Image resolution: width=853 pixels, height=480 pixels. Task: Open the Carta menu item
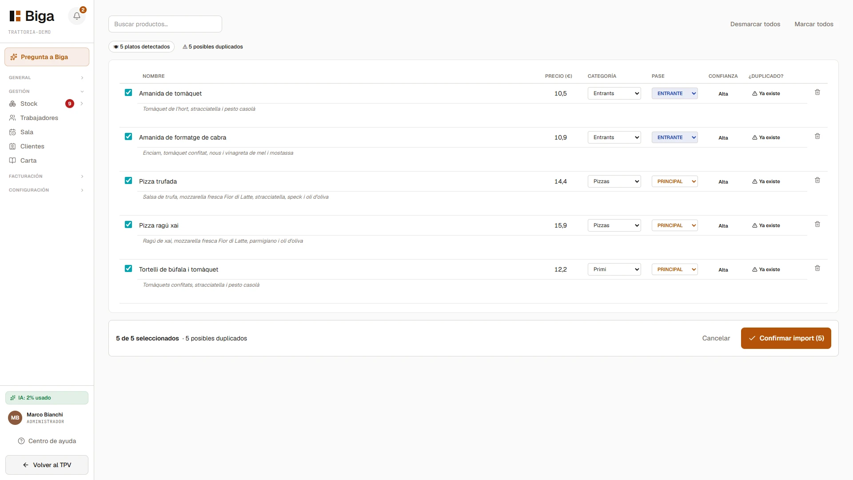(46, 160)
